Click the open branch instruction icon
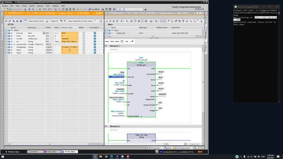Image resolution: width=283 pixels, height=159 pixels. coord(127,42)
